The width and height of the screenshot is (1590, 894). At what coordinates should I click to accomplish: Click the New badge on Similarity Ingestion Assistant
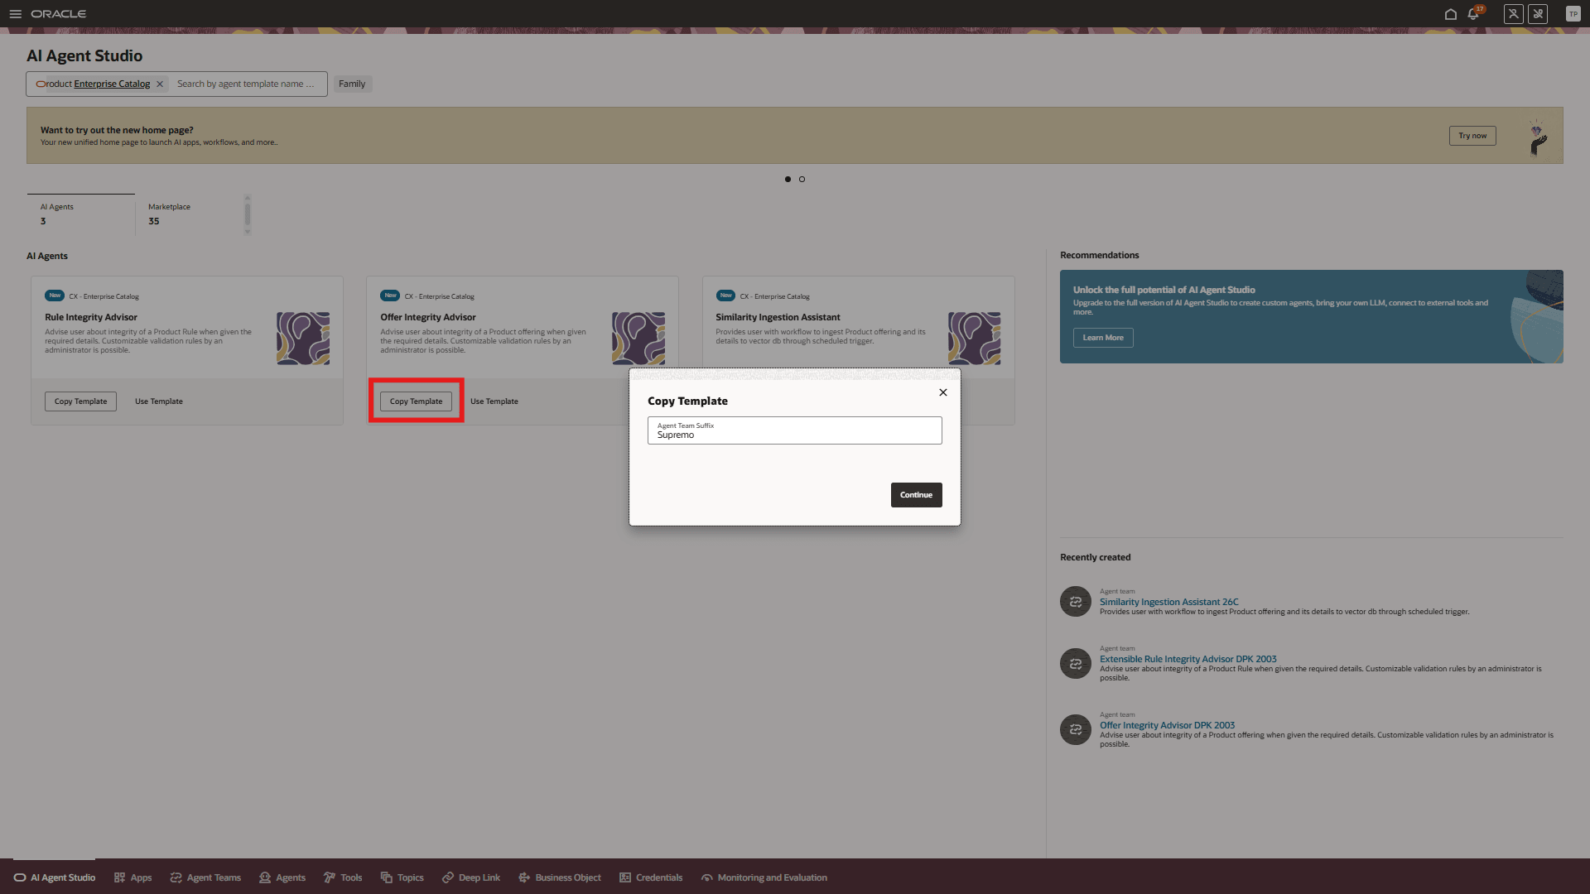tap(725, 296)
